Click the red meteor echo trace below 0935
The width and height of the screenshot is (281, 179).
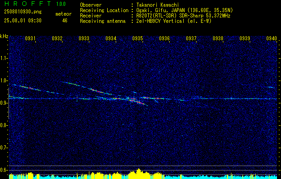(x=137, y=102)
